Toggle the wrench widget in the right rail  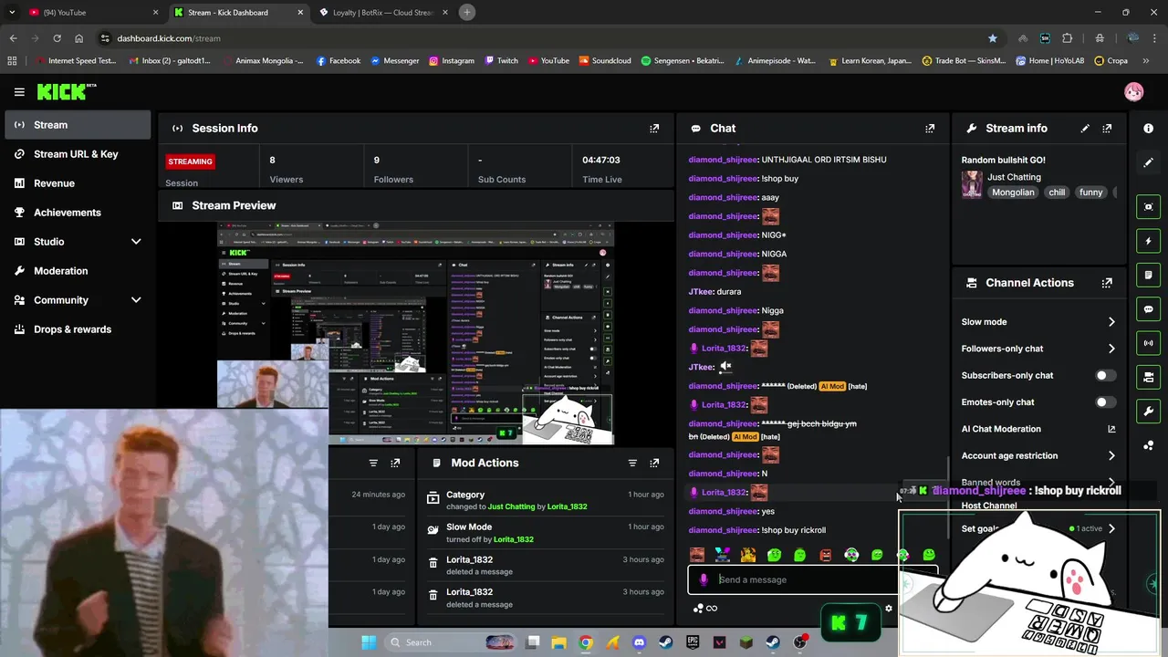coord(1149,411)
